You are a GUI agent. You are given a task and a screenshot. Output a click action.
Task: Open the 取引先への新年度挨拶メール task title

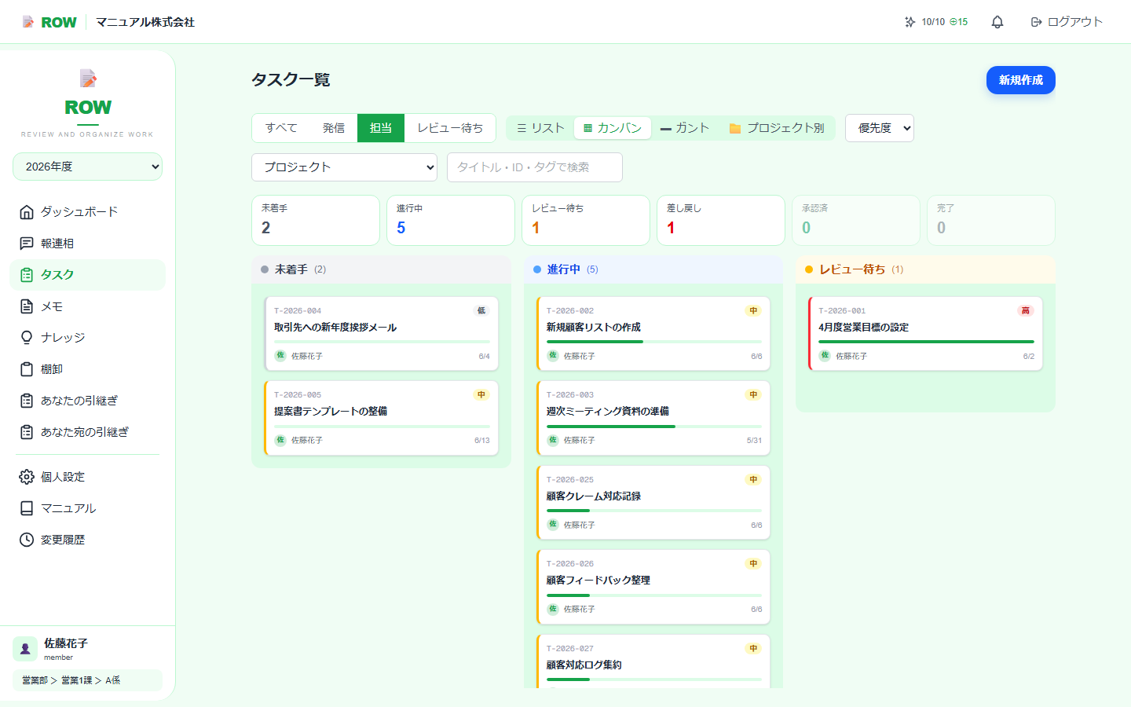[x=335, y=328]
